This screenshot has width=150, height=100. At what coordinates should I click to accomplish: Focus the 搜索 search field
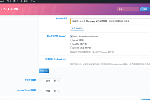128,9
